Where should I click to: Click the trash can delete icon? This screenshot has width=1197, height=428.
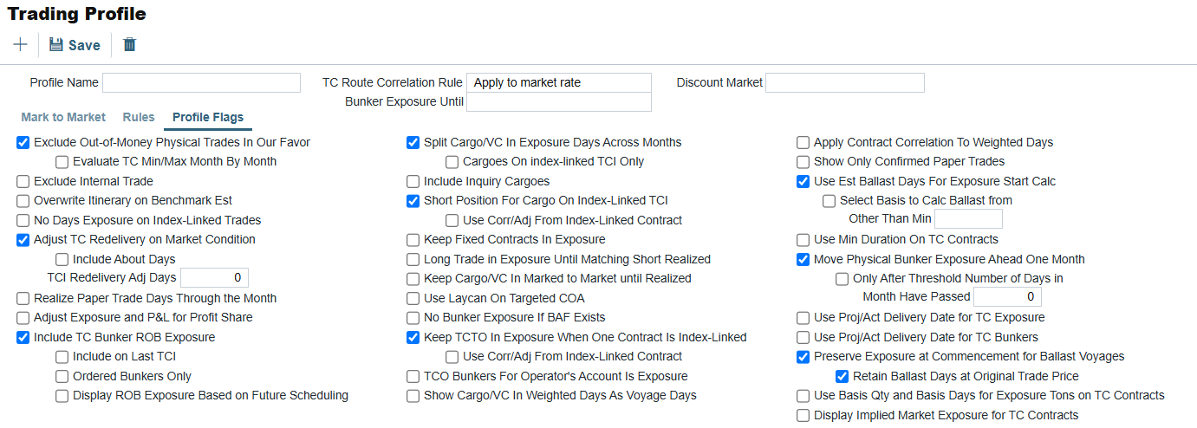click(129, 44)
